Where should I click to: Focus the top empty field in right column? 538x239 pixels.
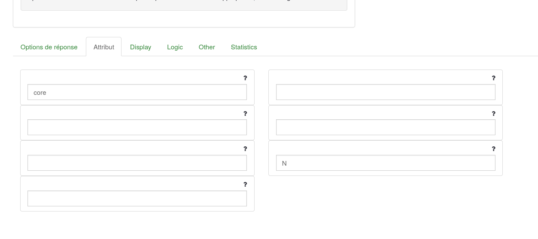[x=385, y=92]
